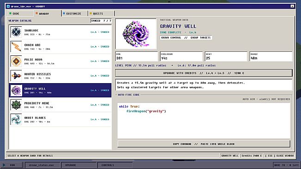Click the Hunter Missiles rocket icon

coord(16,76)
